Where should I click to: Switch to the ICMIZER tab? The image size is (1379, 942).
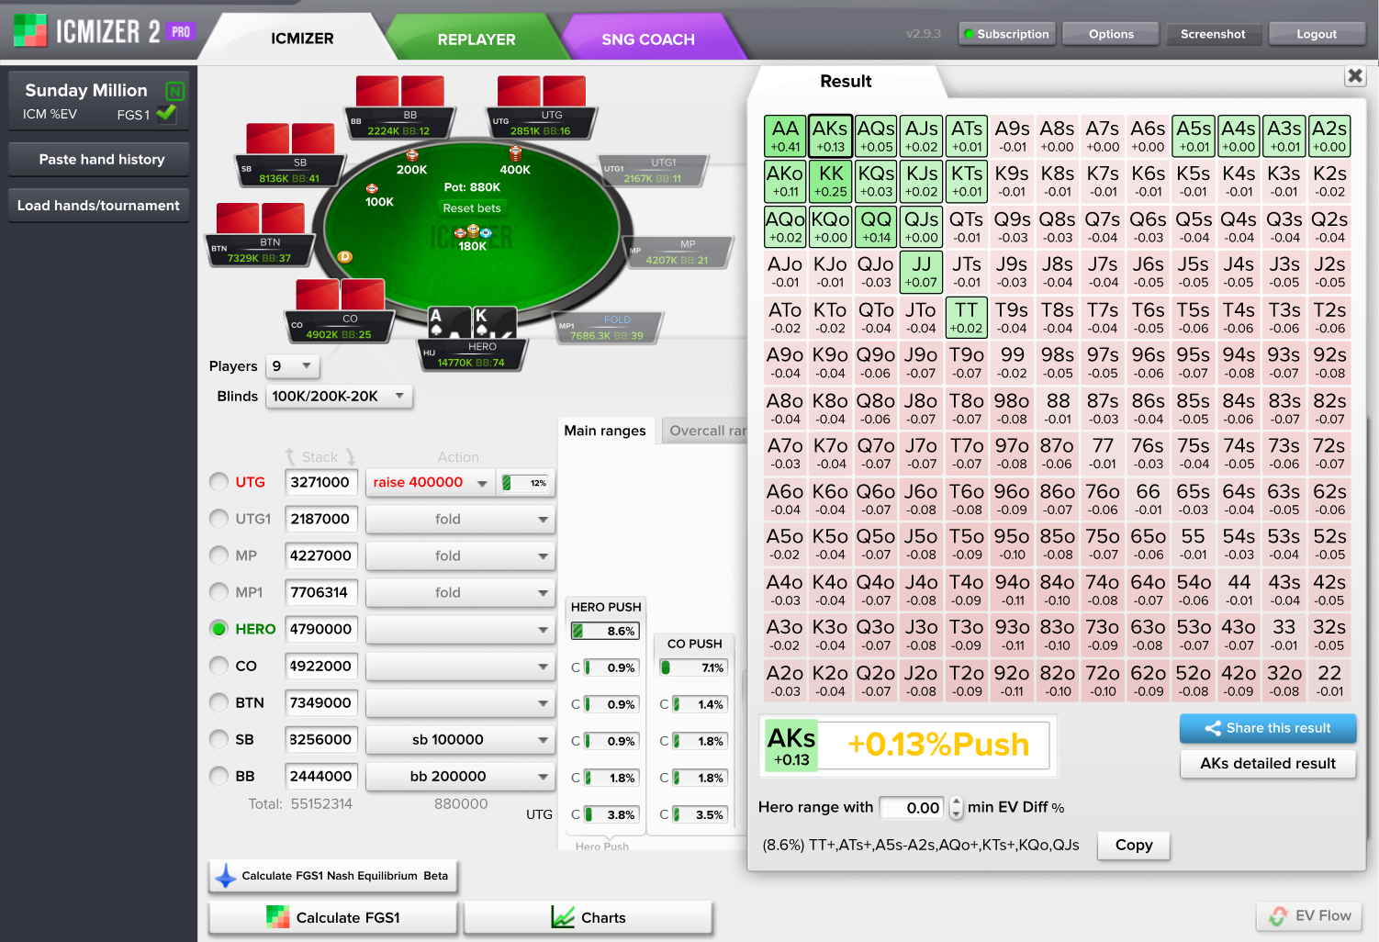[302, 39]
